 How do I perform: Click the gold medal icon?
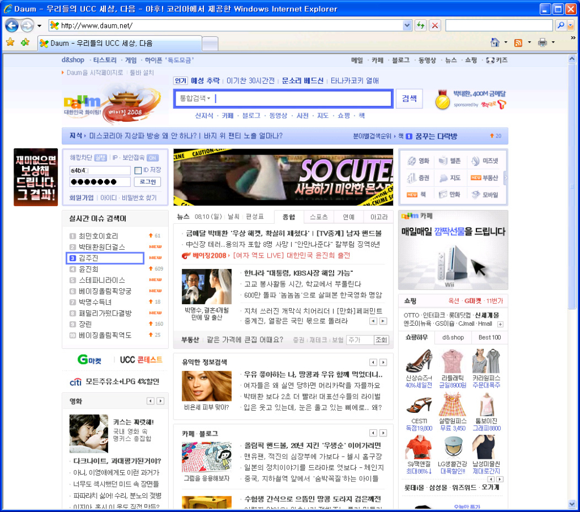click(x=442, y=99)
